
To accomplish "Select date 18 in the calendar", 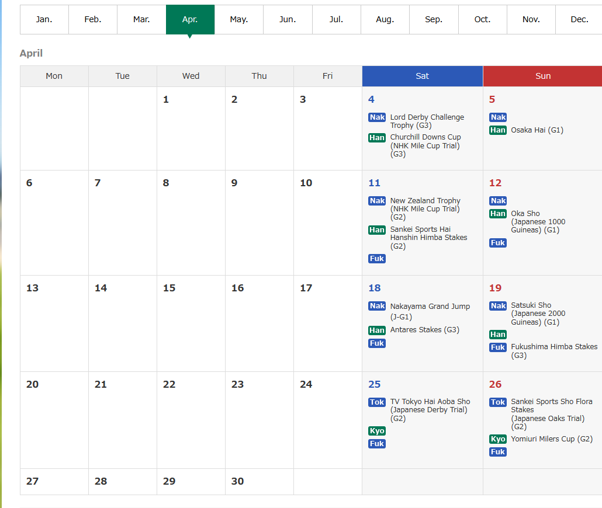I will 374,288.
